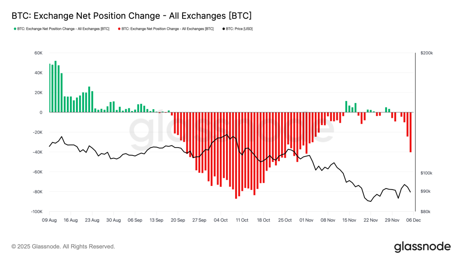Image resolution: width=463 pixels, height=260 pixels.
Task: Click the 20 Sep date label
Action: (178, 220)
